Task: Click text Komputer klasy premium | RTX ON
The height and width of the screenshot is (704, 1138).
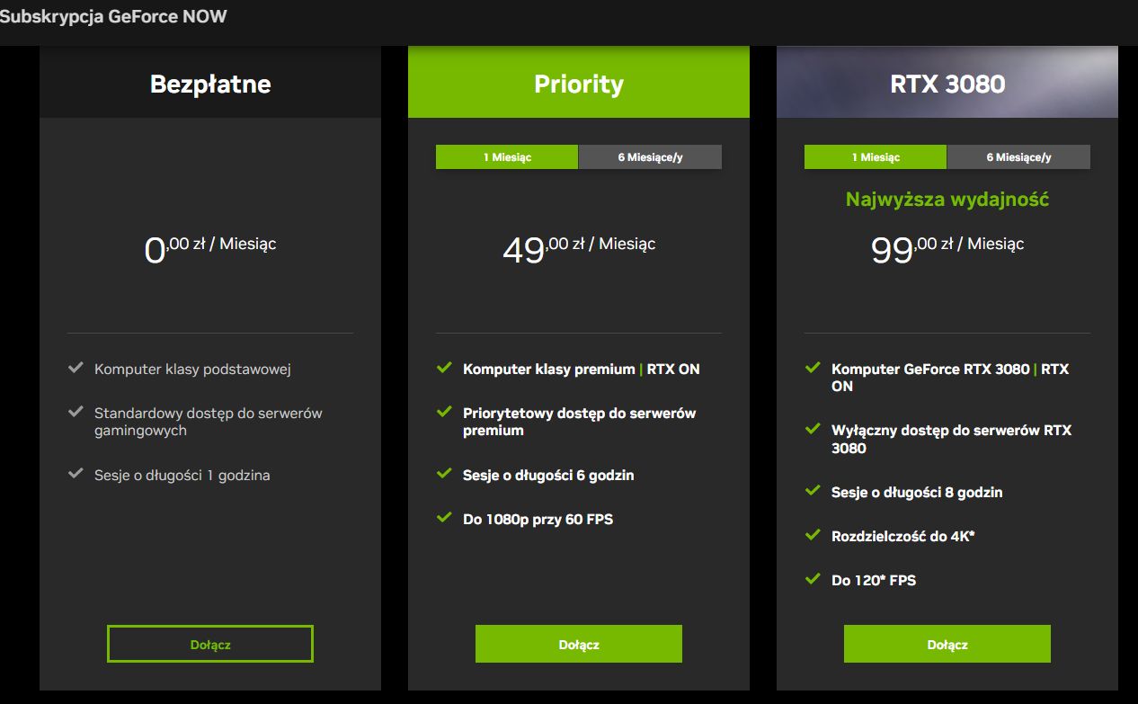Action: click(581, 369)
